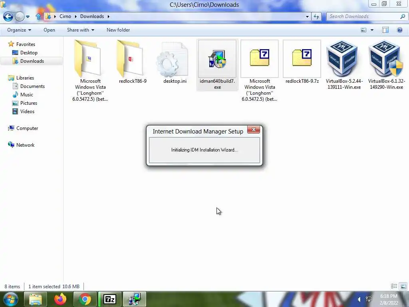Change your view icon button
The width and height of the screenshot is (409, 307).
click(363, 30)
